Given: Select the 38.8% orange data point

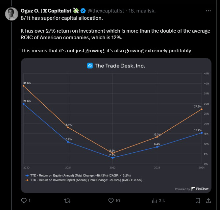Looking at the screenshot, I should click(x=23, y=86).
